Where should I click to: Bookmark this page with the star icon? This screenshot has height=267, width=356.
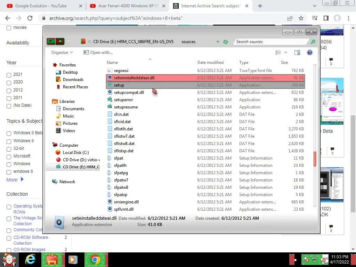(301, 18)
